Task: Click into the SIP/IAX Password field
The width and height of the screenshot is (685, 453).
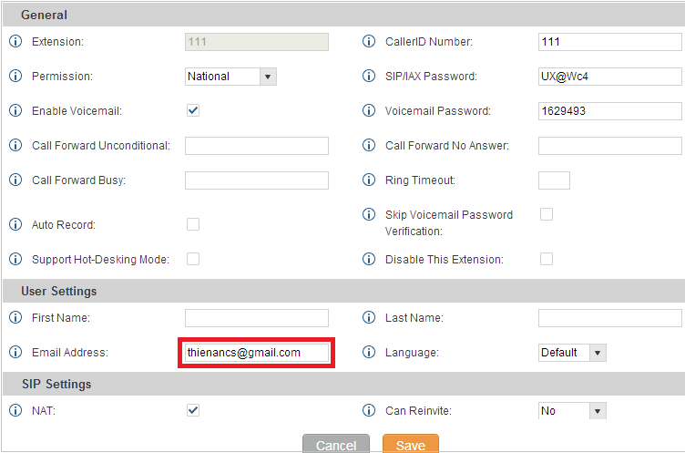Action: 610,77
